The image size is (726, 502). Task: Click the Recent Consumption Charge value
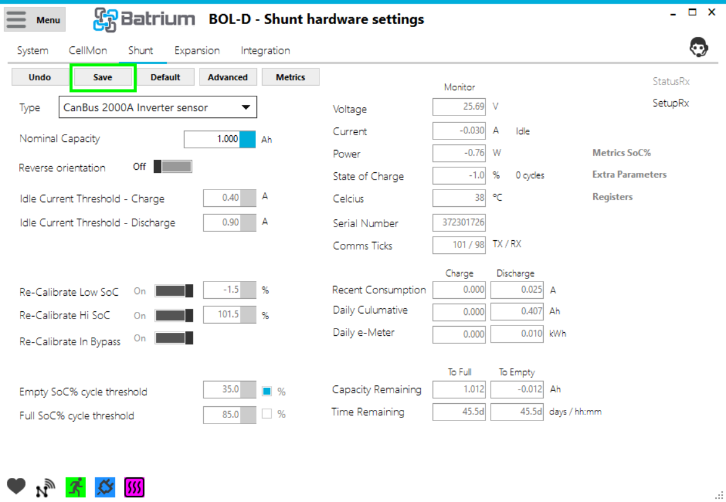coord(459,290)
